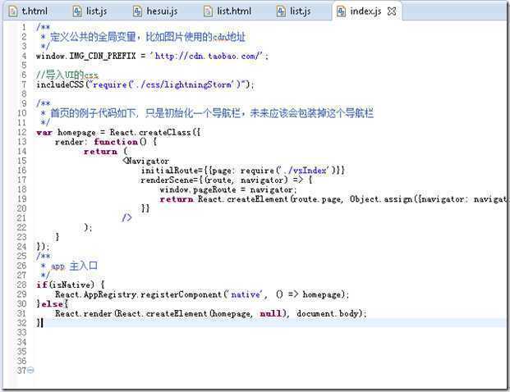
Task: Click the React.AppRegistry.registerComponent line
Action: tap(202, 294)
